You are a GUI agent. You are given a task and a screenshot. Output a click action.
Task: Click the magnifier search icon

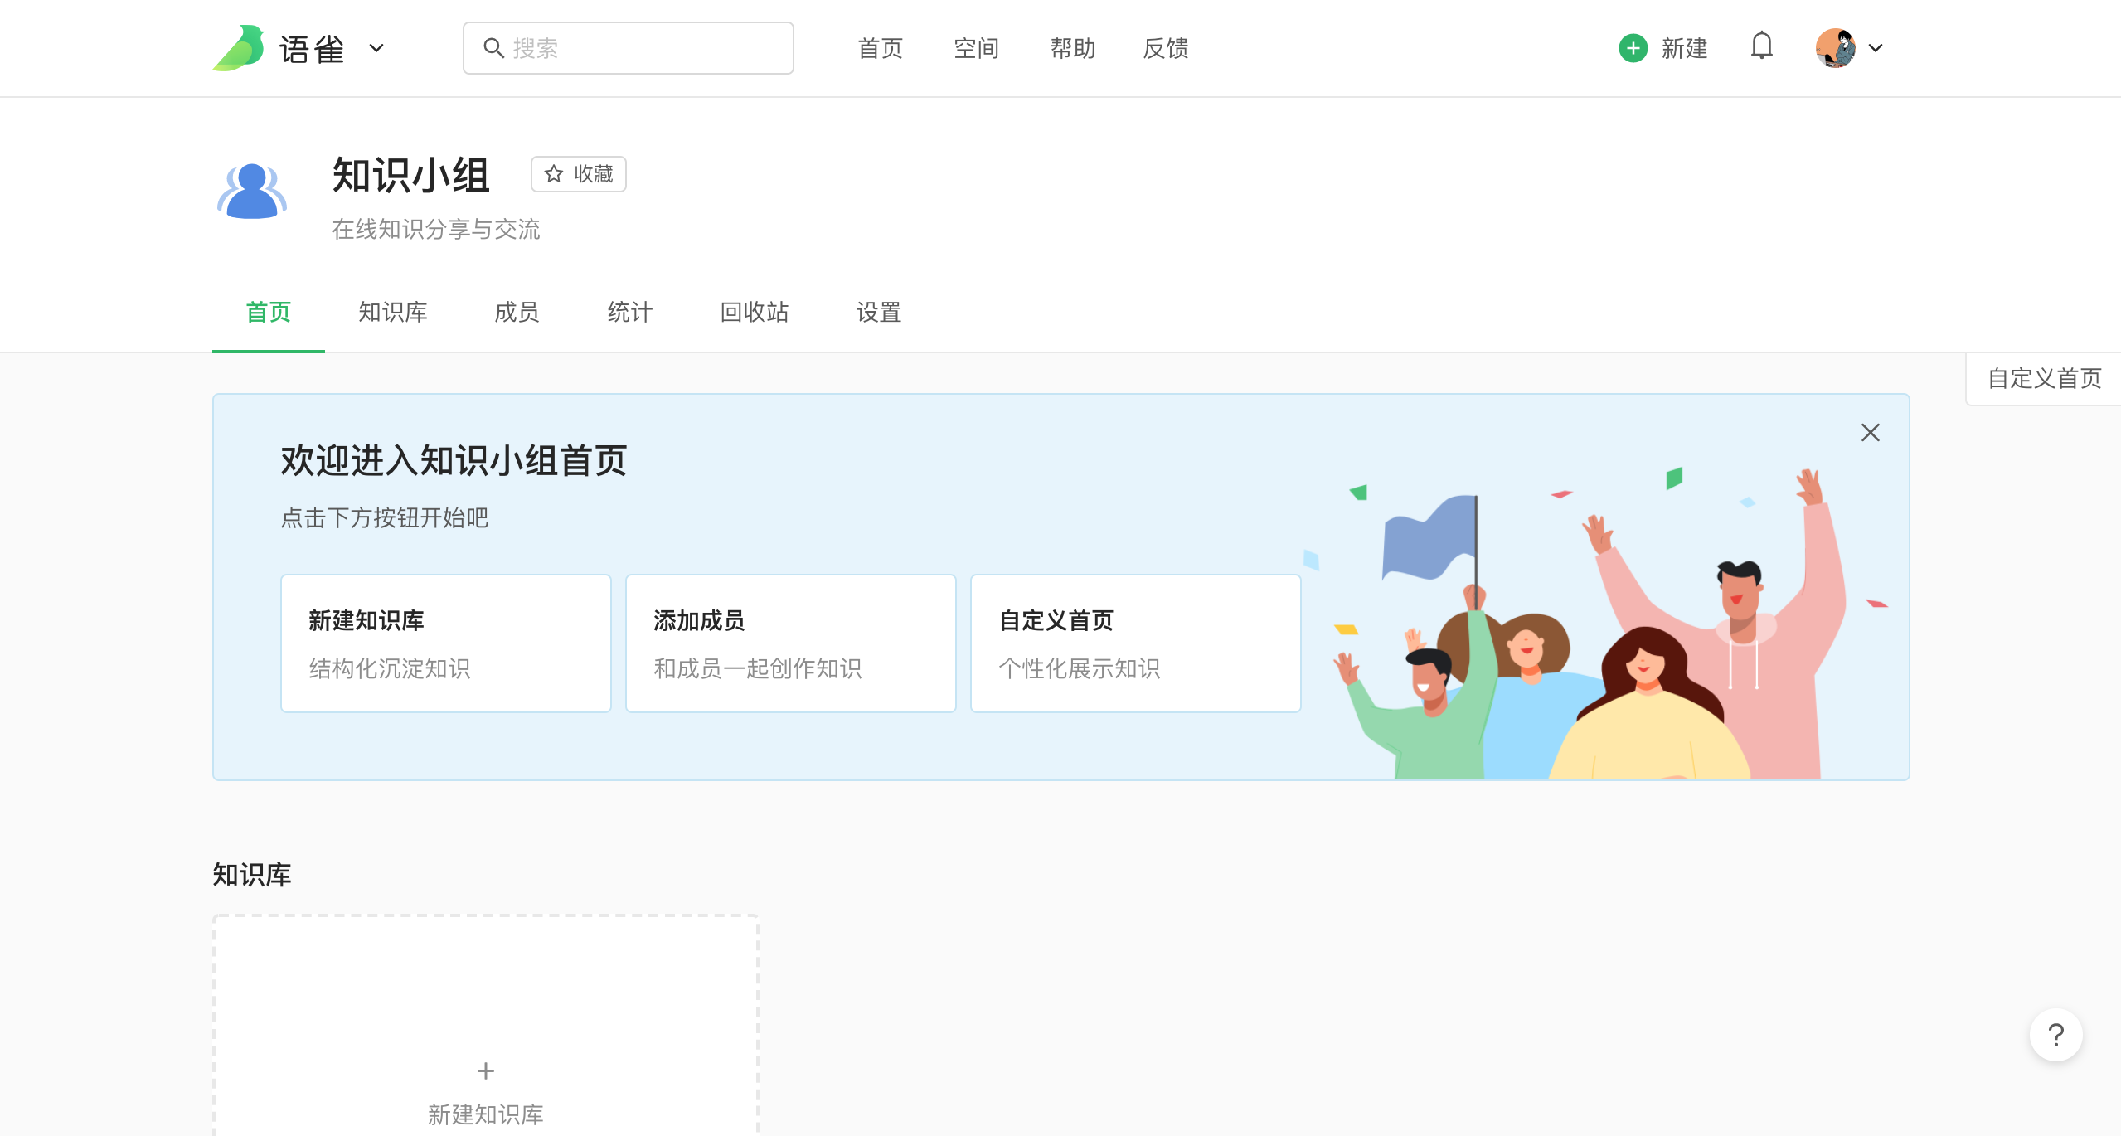[493, 48]
